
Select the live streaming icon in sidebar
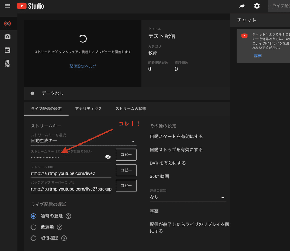point(8,23)
